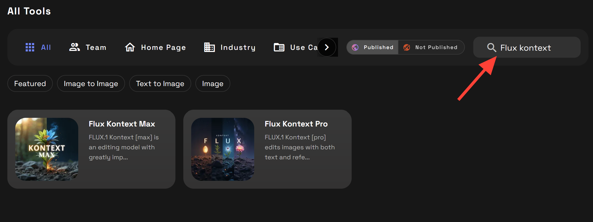Select the Image to Image chip
Viewport: 593px width, 222px height.
pyautogui.click(x=91, y=83)
